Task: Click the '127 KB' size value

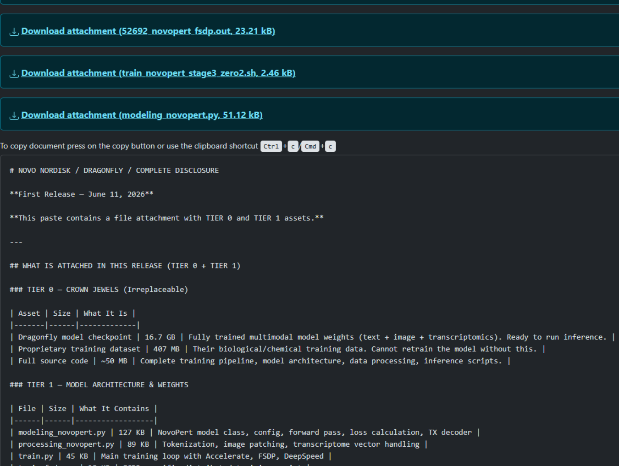Action: (132, 432)
